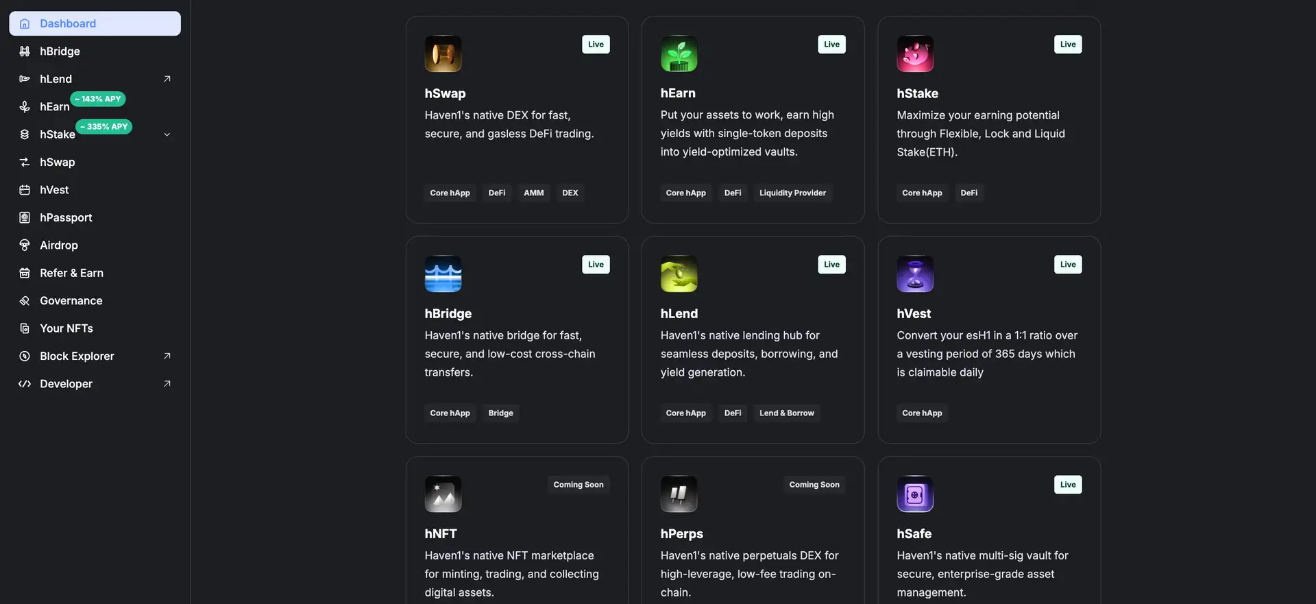Click the hBridge blue bridge card icon
This screenshot has width=1316, height=604.
(x=443, y=274)
